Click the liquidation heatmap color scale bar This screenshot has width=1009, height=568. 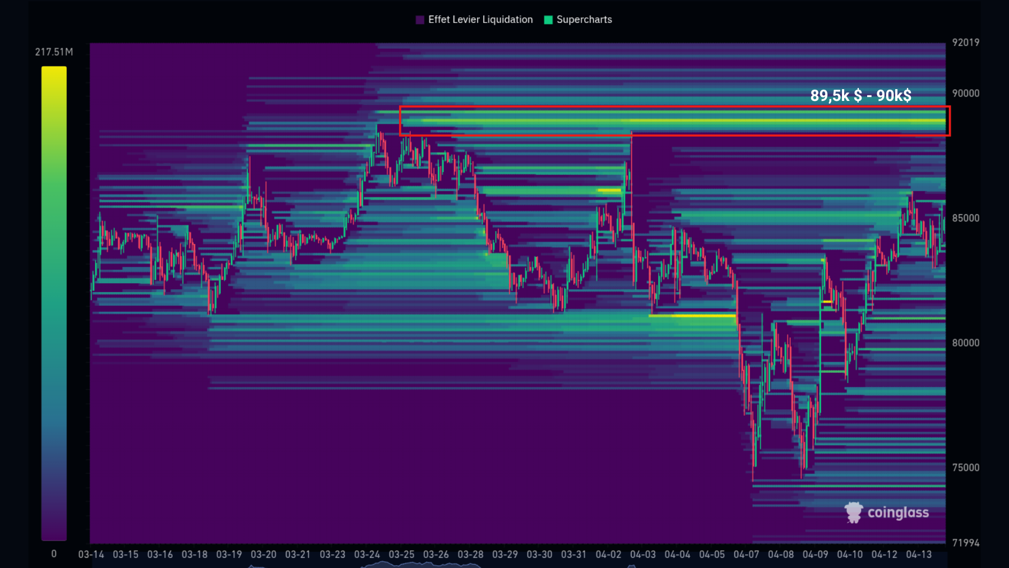(54, 303)
